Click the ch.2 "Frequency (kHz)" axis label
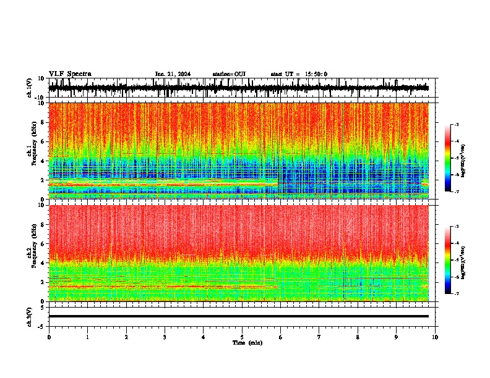Viewport: 490px width, 378px height. click(34, 245)
